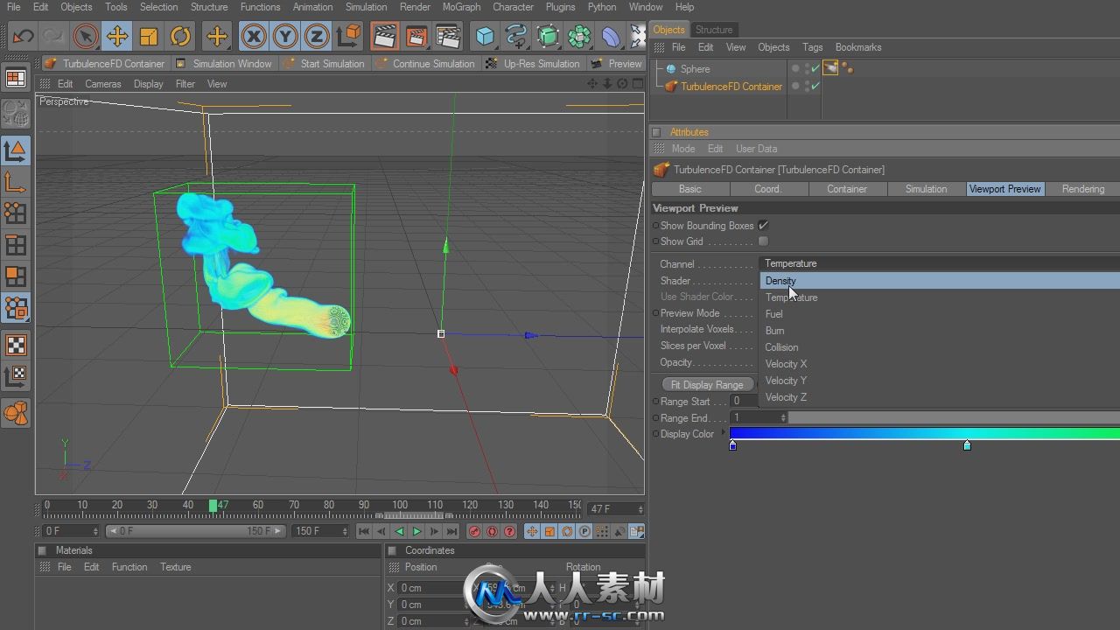Click Play Forwards button
Image resolution: width=1120 pixels, height=630 pixels.
coord(416,531)
